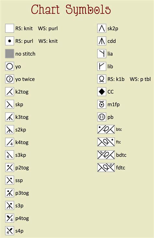The image size is (154, 238).
Task: Click the p4tog symbol box
Action: [9, 218]
